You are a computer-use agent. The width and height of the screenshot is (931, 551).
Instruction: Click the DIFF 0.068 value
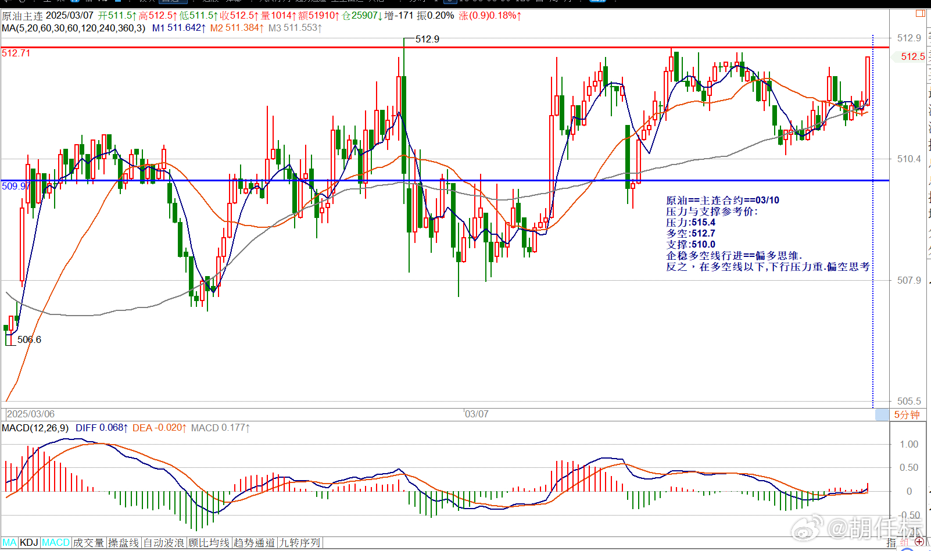pos(102,428)
